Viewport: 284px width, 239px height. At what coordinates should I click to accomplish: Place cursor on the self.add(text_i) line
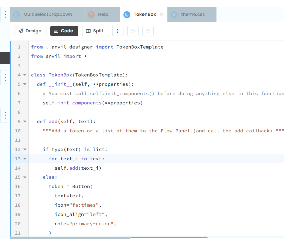click(x=78, y=168)
